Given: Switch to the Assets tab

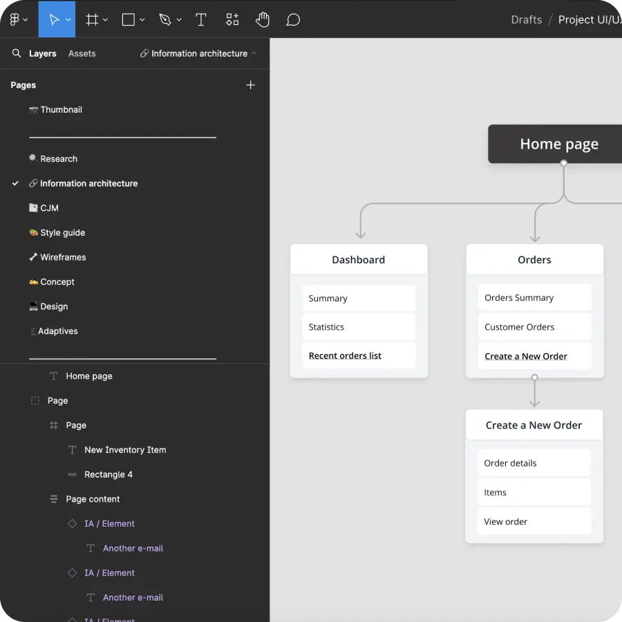Looking at the screenshot, I should pos(82,53).
